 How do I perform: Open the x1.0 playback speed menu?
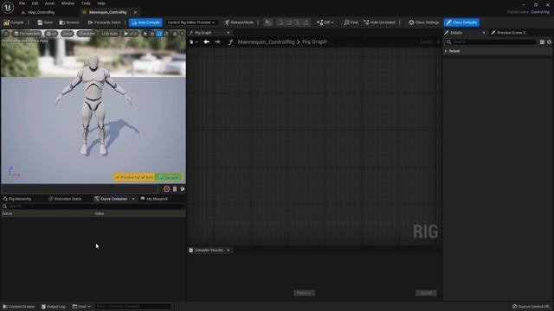point(131,34)
